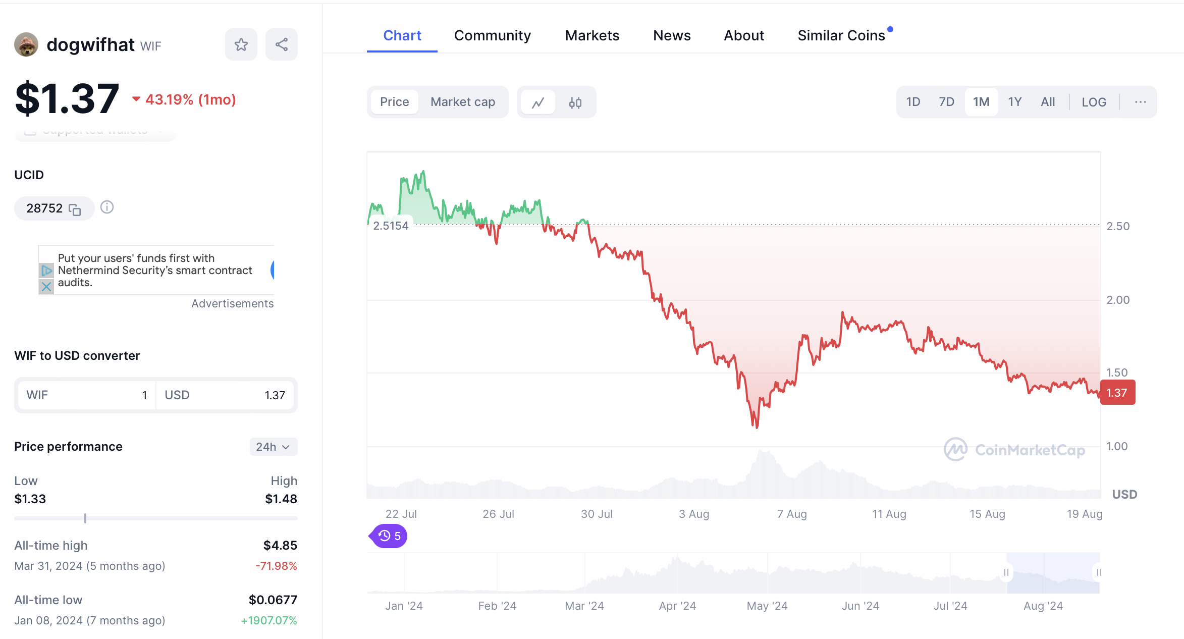Toggle chart to Market cap view

[462, 102]
